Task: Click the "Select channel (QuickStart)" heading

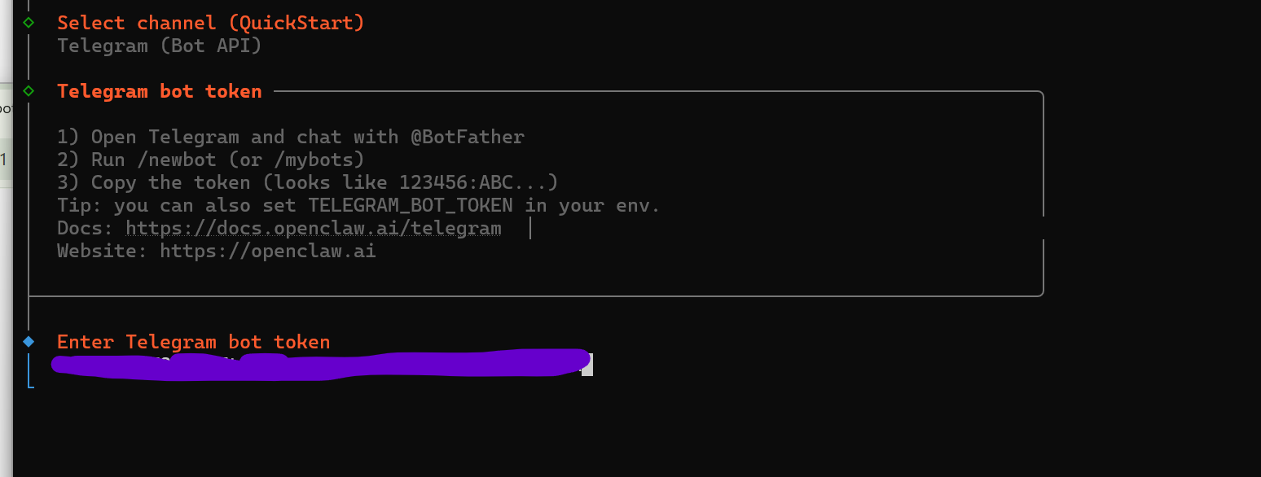Action: coord(211,23)
